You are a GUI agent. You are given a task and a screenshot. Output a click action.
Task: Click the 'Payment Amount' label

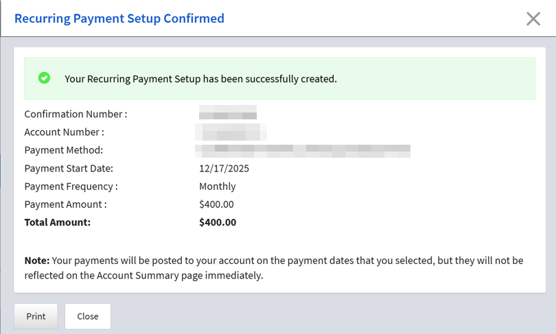(x=65, y=204)
